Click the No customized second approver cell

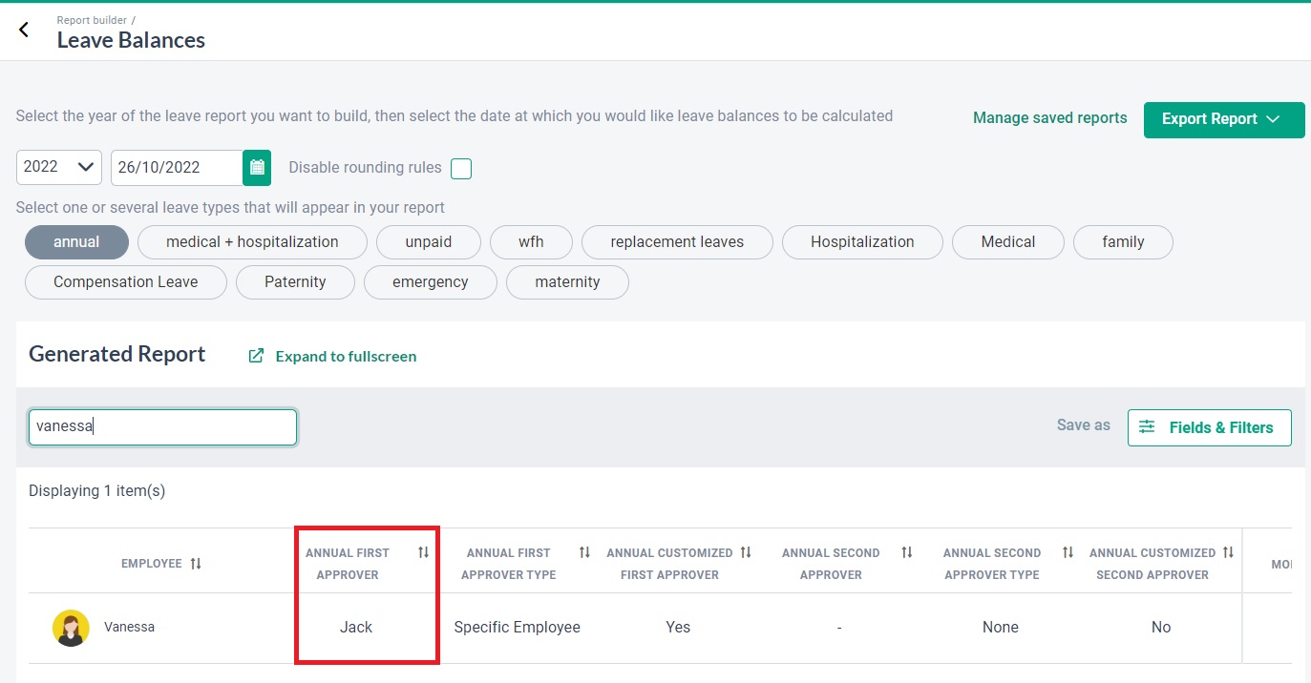coord(1161,628)
